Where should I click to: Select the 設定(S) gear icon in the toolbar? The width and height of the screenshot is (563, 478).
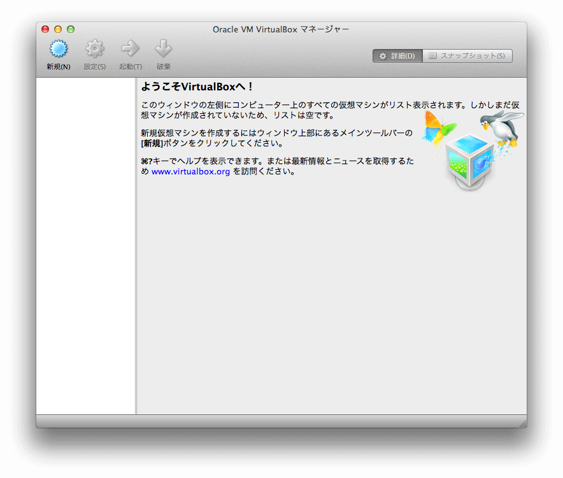[x=94, y=48]
